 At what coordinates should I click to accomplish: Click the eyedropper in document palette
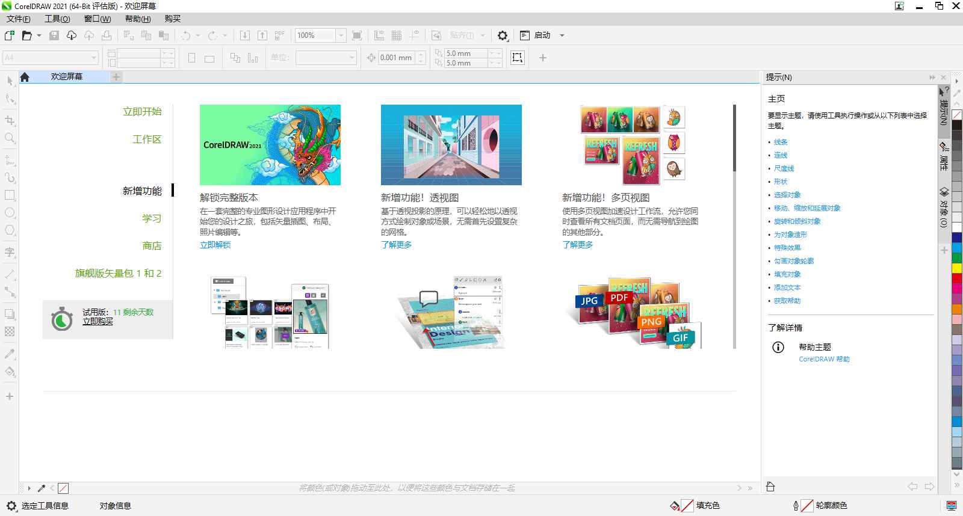(42, 488)
